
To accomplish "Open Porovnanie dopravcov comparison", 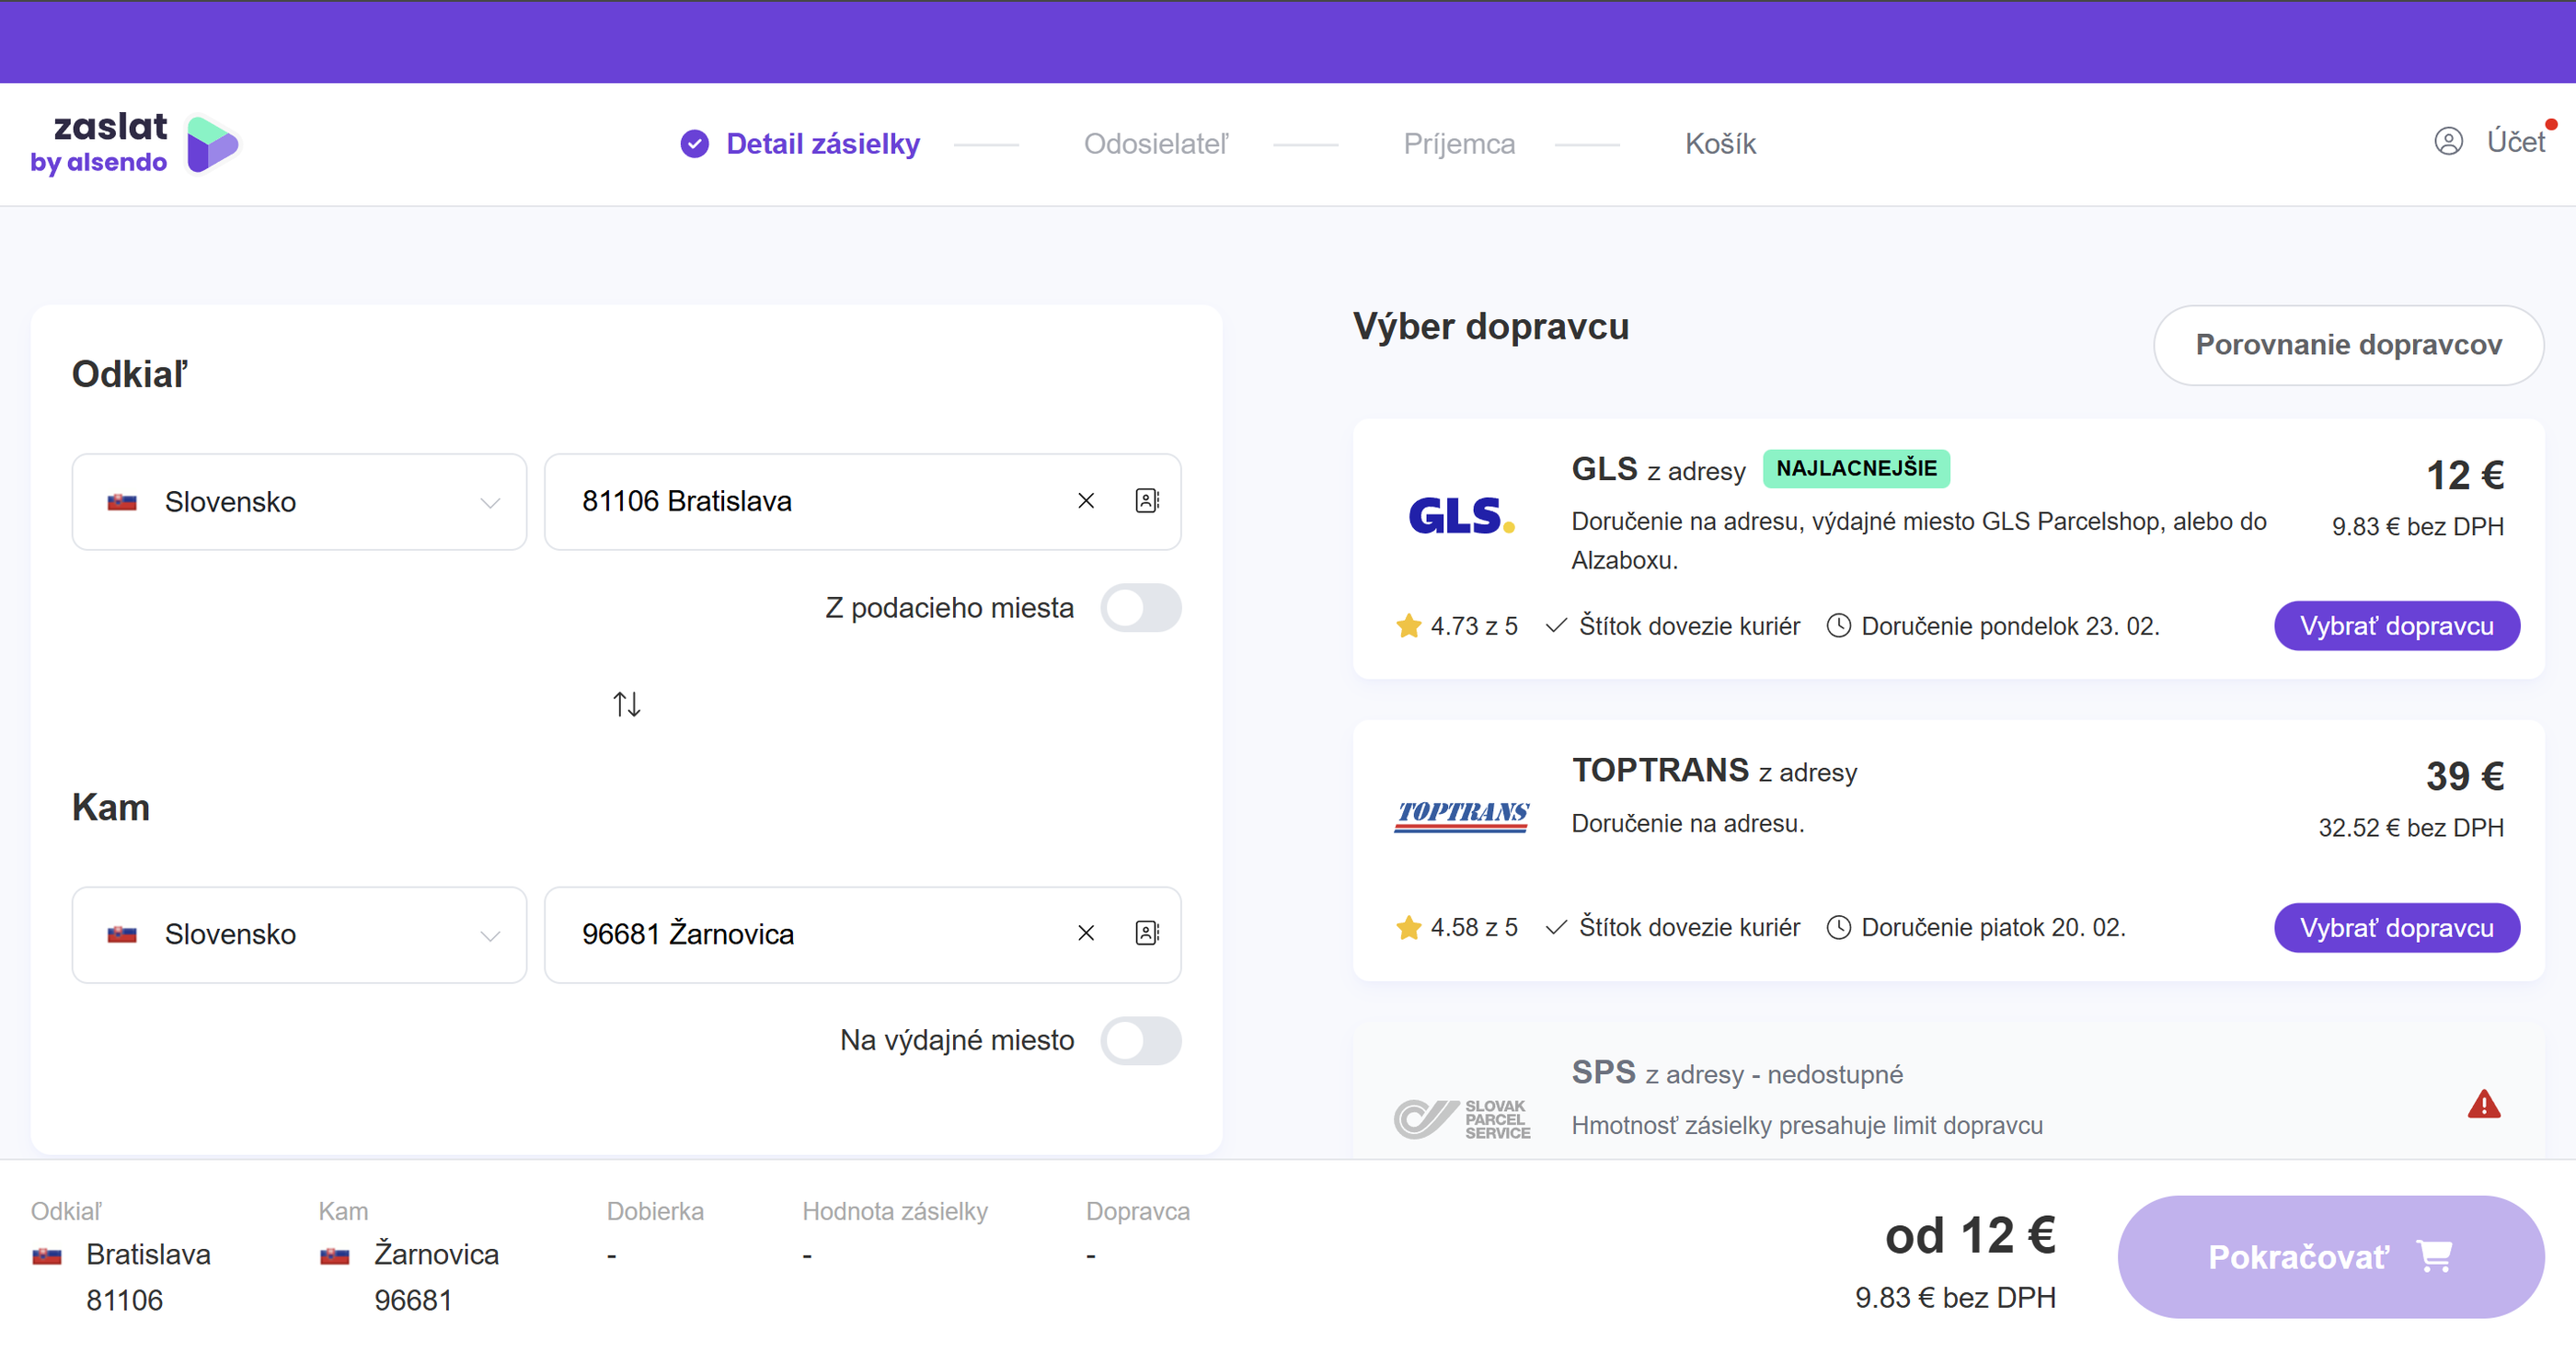I will click(2348, 345).
